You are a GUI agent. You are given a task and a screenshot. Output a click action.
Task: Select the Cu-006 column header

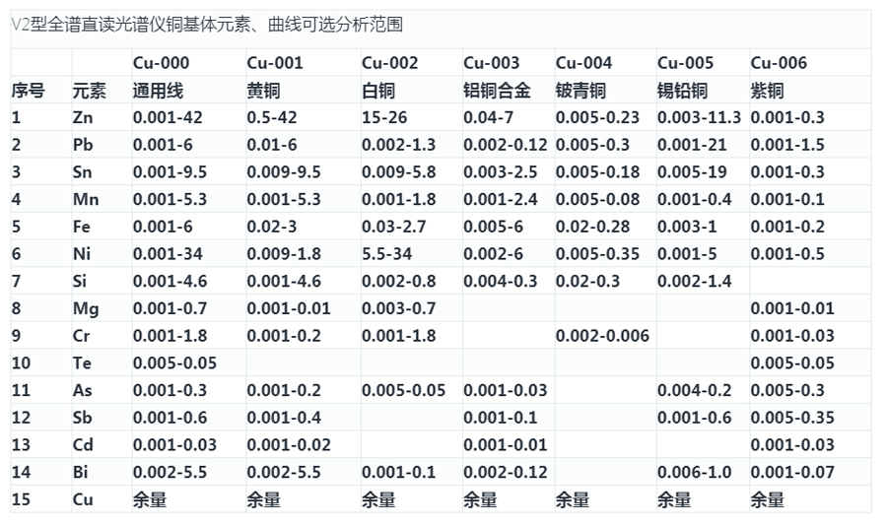(x=778, y=63)
